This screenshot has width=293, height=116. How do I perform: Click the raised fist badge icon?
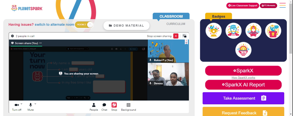pyautogui.click(x=234, y=31)
